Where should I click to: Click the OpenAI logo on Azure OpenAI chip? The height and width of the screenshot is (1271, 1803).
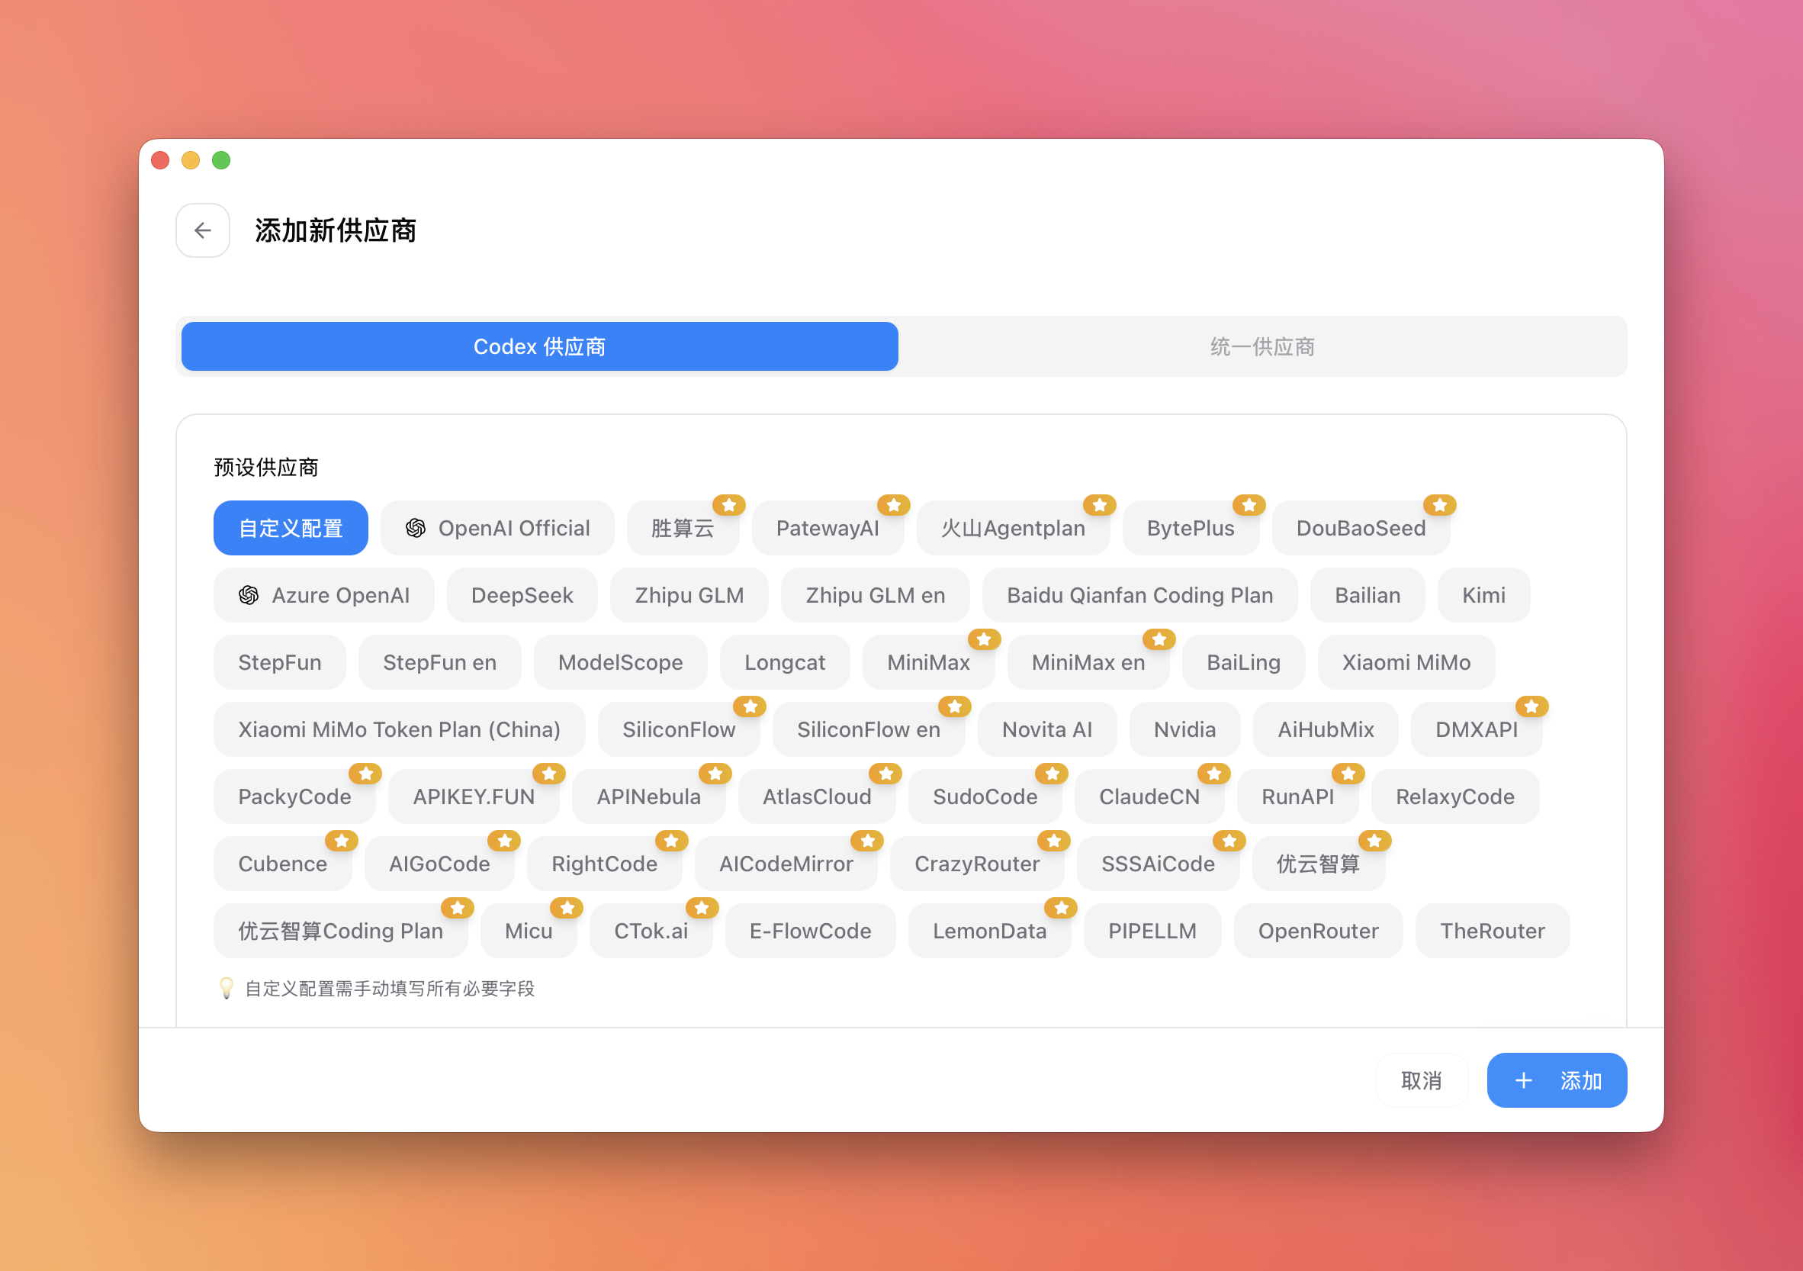pyautogui.click(x=249, y=595)
